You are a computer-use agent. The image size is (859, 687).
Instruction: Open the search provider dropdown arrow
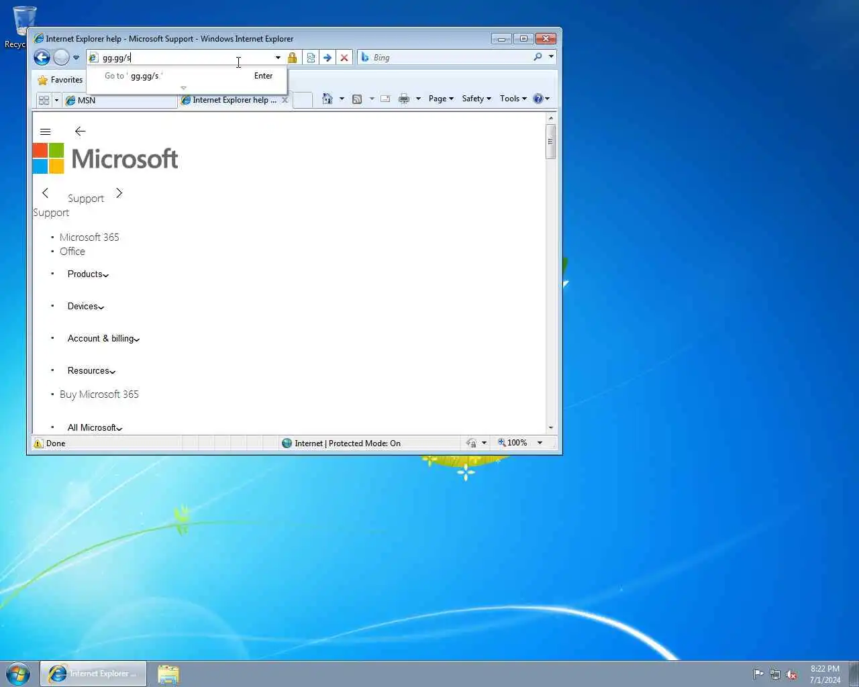click(551, 57)
